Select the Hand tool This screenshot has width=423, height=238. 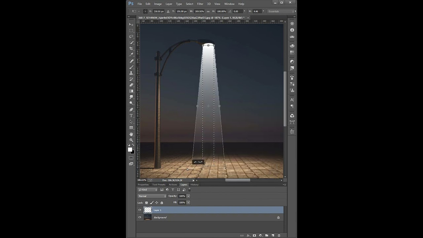(x=131, y=134)
